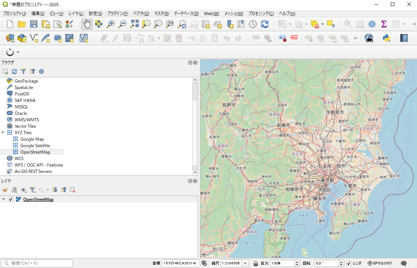Screen dimensions: 417x268
Task: Open the レイヤ(L) menu
Action: tap(76, 14)
